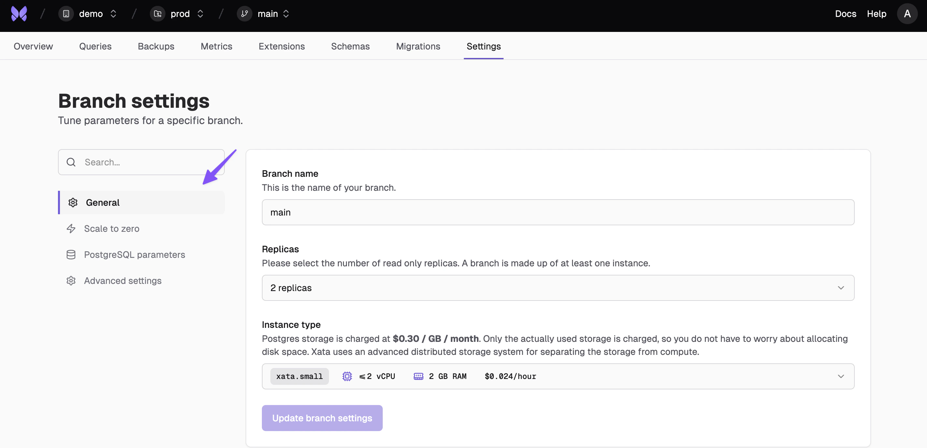Viewport: 927px width, 448px height.
Task: Select the General settings gear icon
Action: tap(73, 202)
